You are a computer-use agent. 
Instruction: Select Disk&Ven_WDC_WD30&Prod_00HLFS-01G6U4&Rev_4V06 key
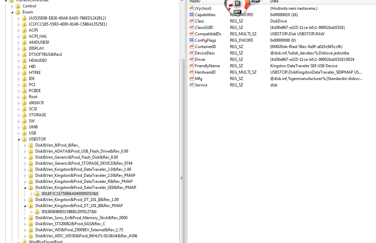[86, 236]
